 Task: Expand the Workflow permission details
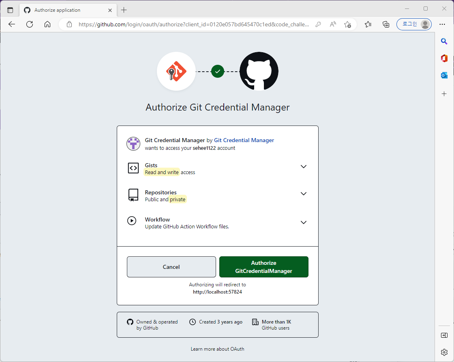304,222
